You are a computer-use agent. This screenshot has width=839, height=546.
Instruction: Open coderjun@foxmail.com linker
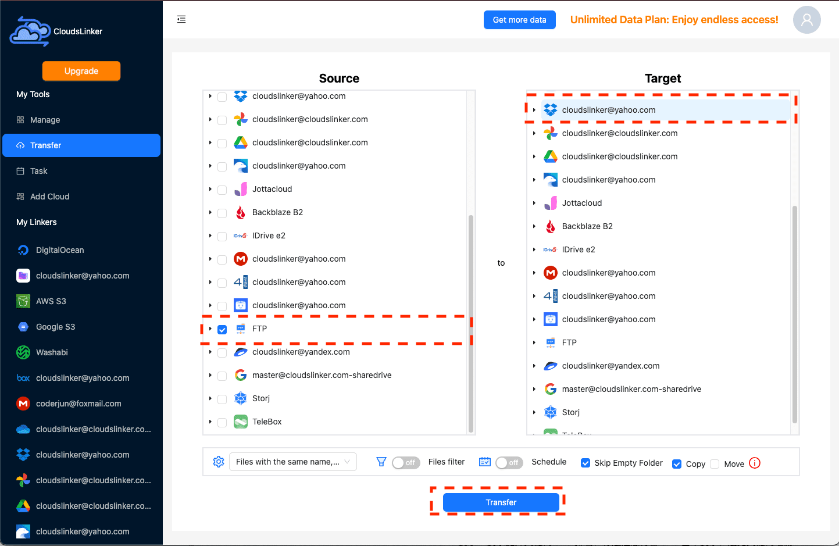(78, 404)
